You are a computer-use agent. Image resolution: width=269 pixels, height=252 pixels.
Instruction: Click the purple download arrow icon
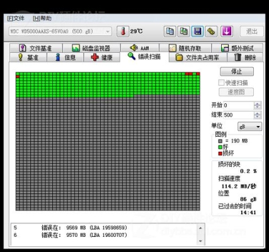pyautogui.click(x=227, y=31)
